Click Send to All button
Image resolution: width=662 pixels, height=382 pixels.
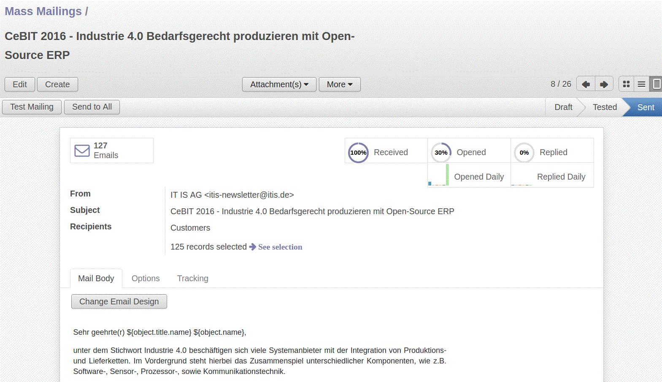(92, 107)
